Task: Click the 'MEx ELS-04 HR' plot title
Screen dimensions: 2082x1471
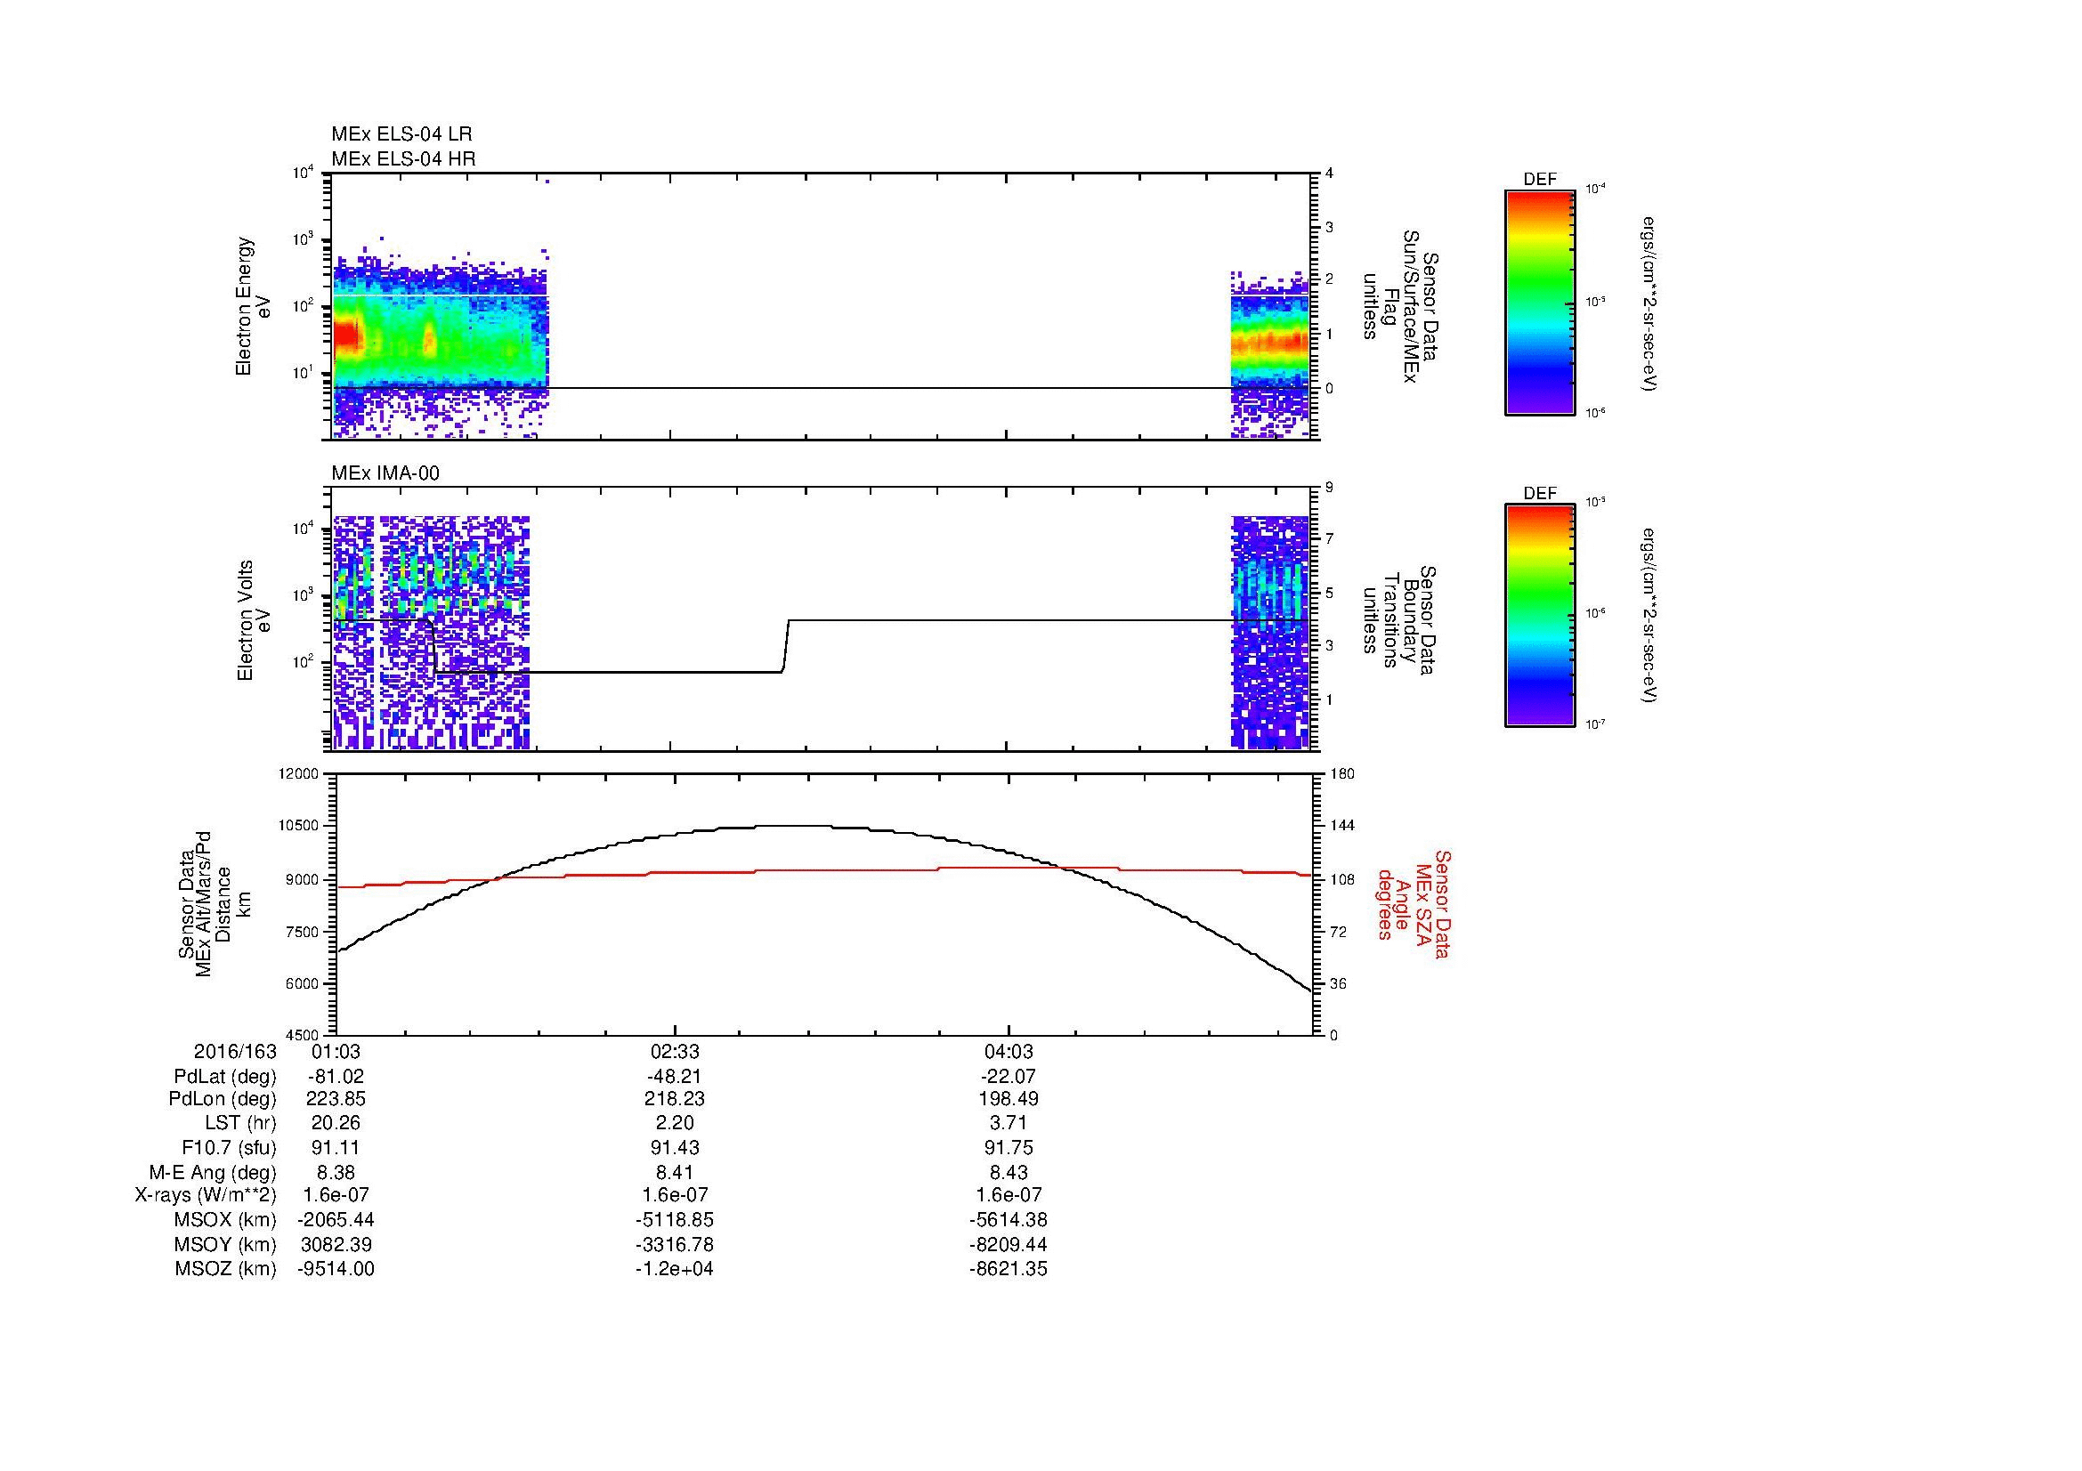Action: point(403,158)
